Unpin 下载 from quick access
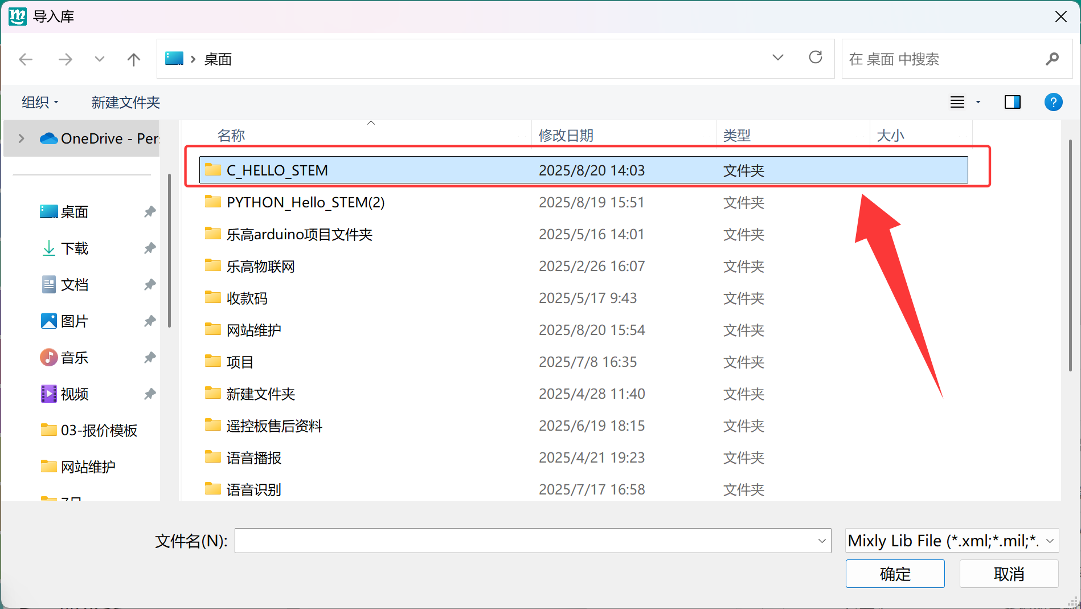The image size is (1081, 609). [x=150, y=248]
